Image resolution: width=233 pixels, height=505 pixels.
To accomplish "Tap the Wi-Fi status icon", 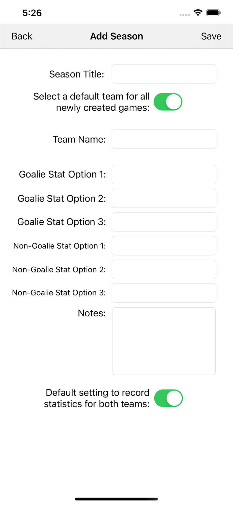I will pos(198,13).
